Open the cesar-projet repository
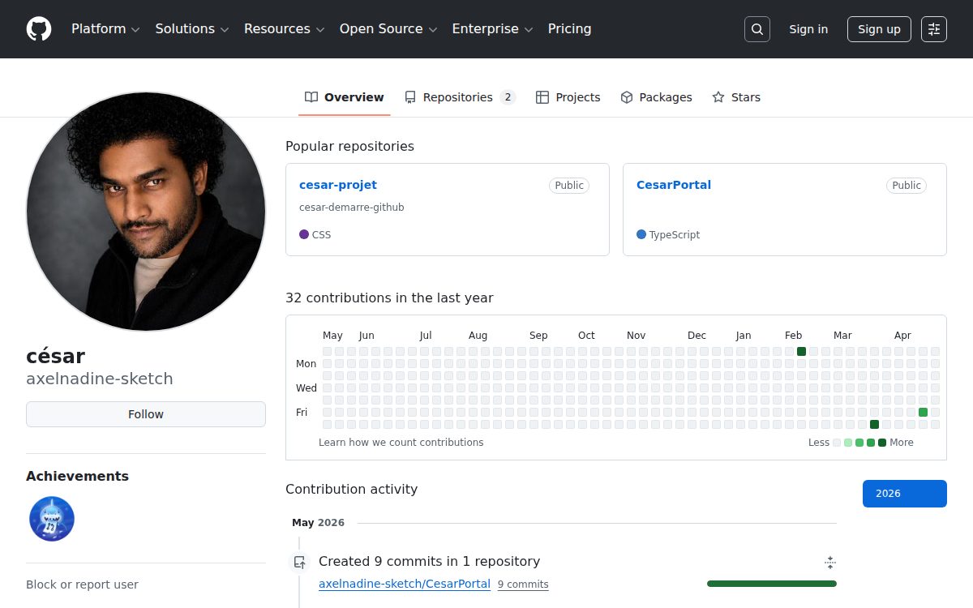This screenshot has width=973, height=608. (338, 185)
